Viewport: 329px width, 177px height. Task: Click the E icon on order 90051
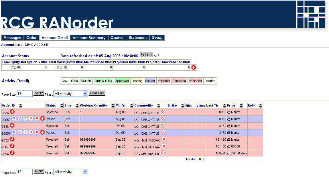tap(25, 132)
